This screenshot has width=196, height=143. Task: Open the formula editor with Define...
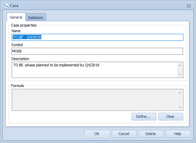click(144, 116)
